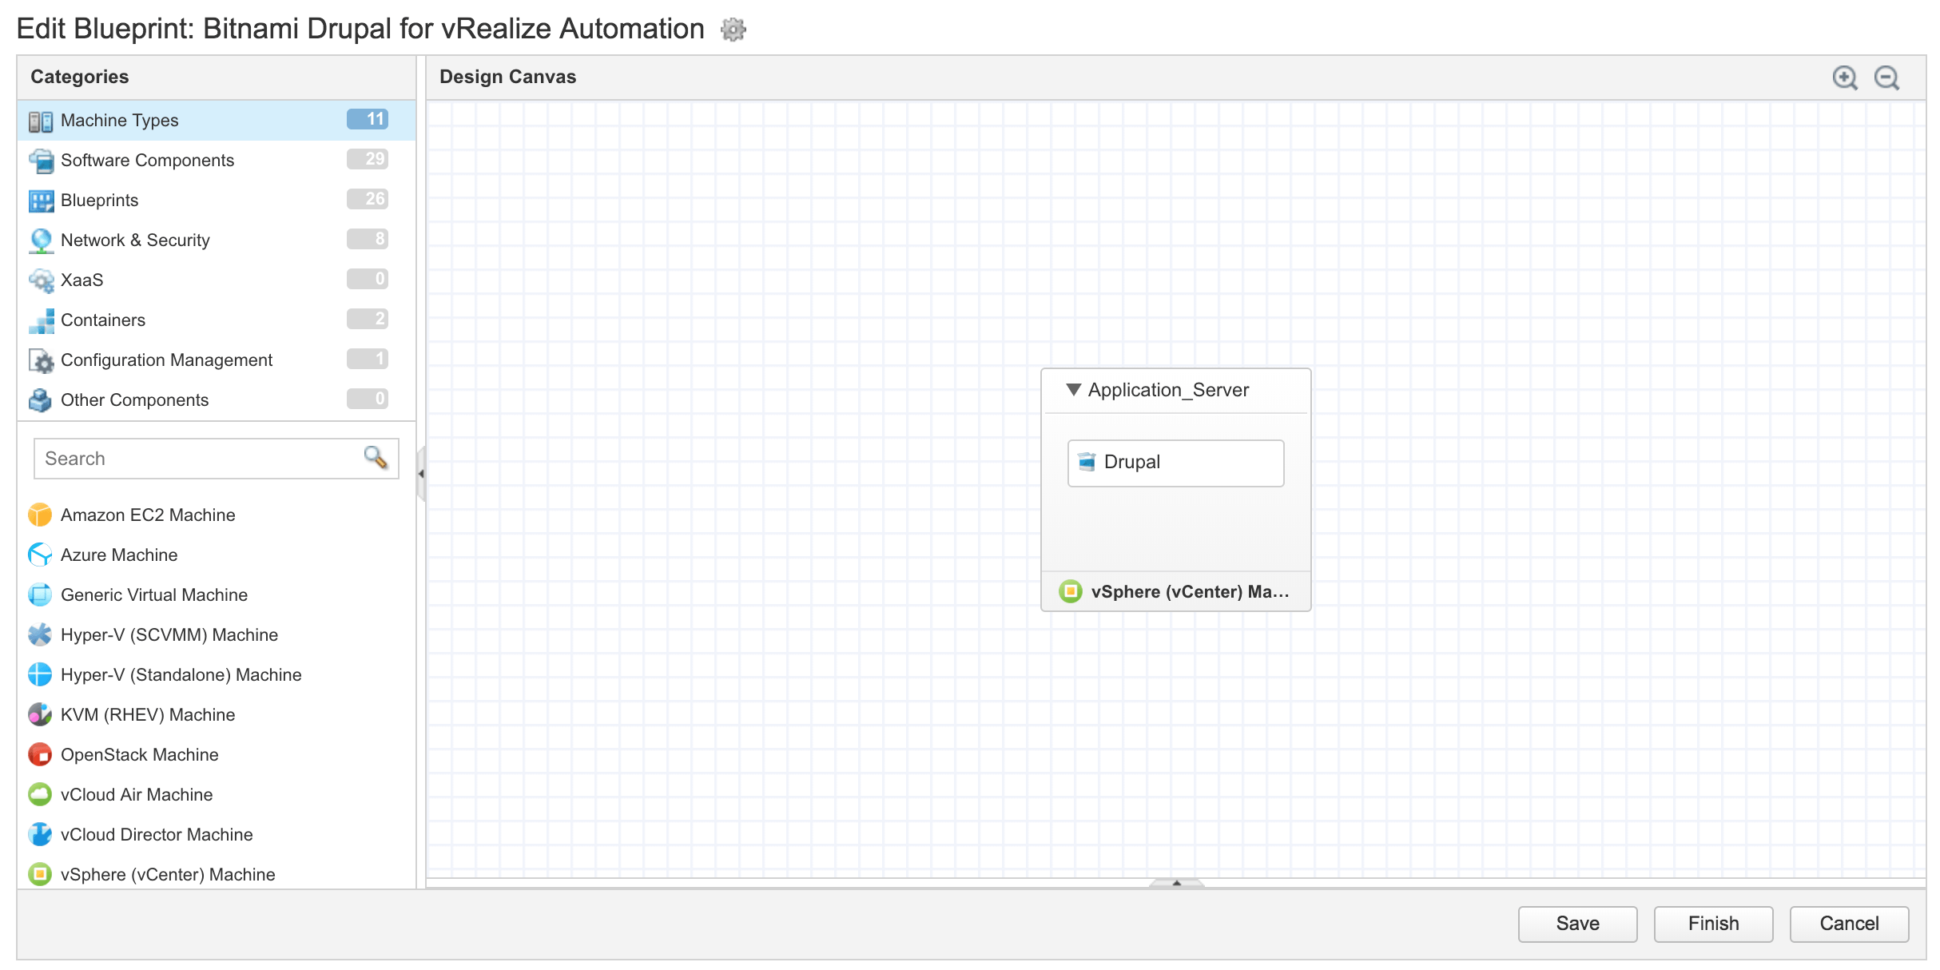Click the search magnifier icon

coord(376,457)
